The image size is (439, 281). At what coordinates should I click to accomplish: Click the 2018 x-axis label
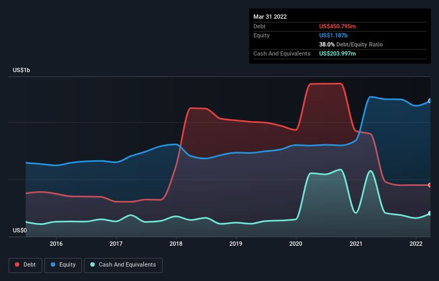point(176,244)
